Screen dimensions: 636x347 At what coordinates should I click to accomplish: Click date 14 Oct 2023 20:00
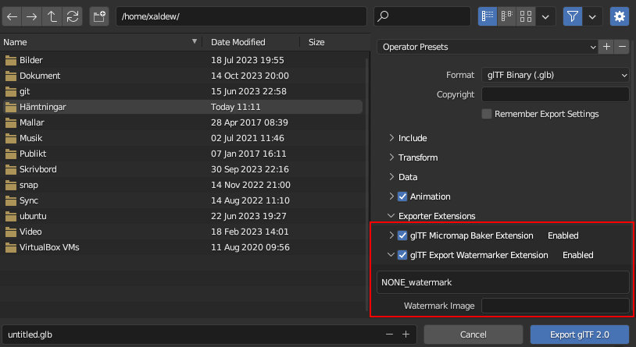pyautogui.click(x=250, y=76)
